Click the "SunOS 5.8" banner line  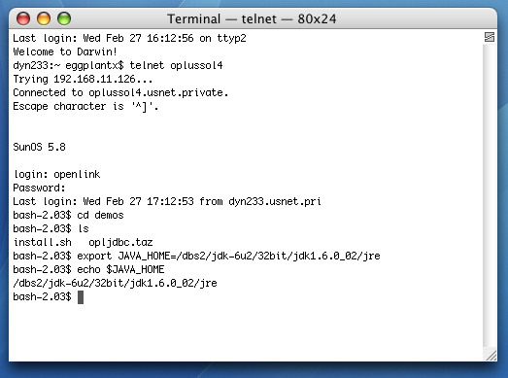(x=39, y=147)
